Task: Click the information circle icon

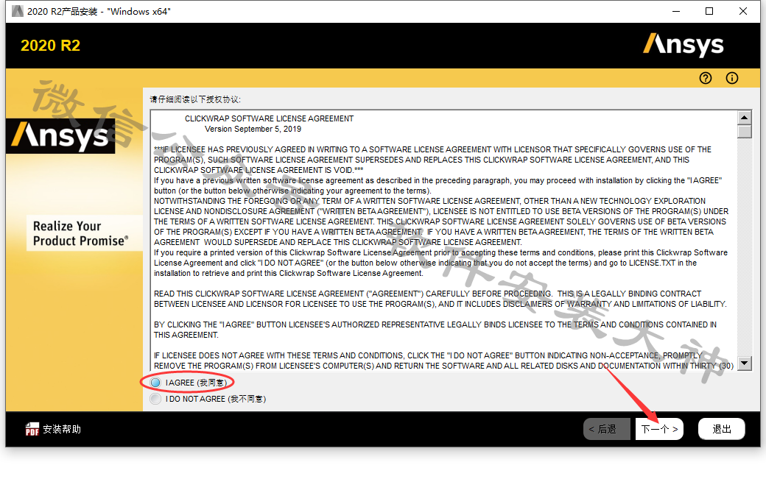Action: [x=732, y=78]
